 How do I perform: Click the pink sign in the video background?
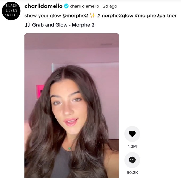(x=40, y=92)
